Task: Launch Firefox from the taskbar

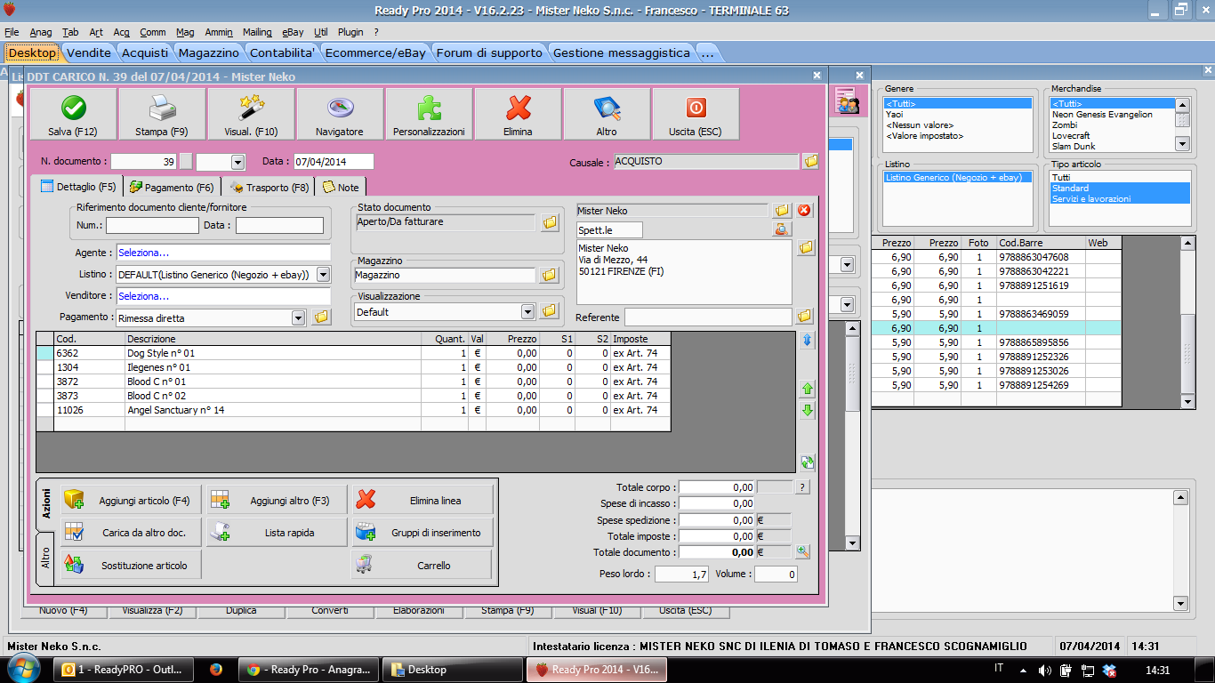Action: (x=216, y=670)
